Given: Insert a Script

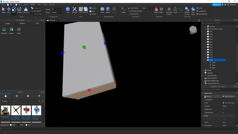Looking at the screenshot, I should coord(199,8).
